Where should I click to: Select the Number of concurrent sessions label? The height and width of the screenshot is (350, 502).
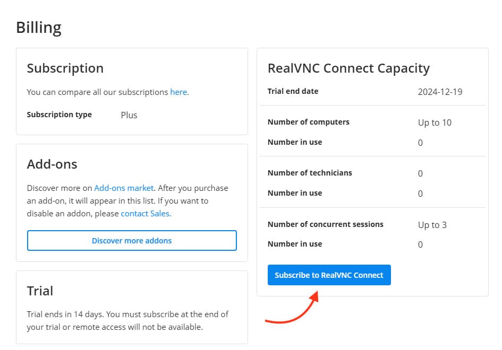click(x=325, y=224)
